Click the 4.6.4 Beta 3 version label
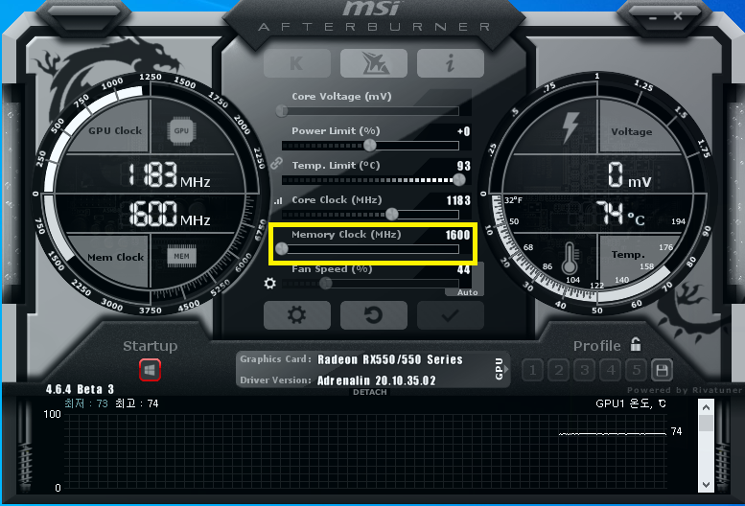Image resolution: width=745 pixels, height=506 pixels. [80, 390]
